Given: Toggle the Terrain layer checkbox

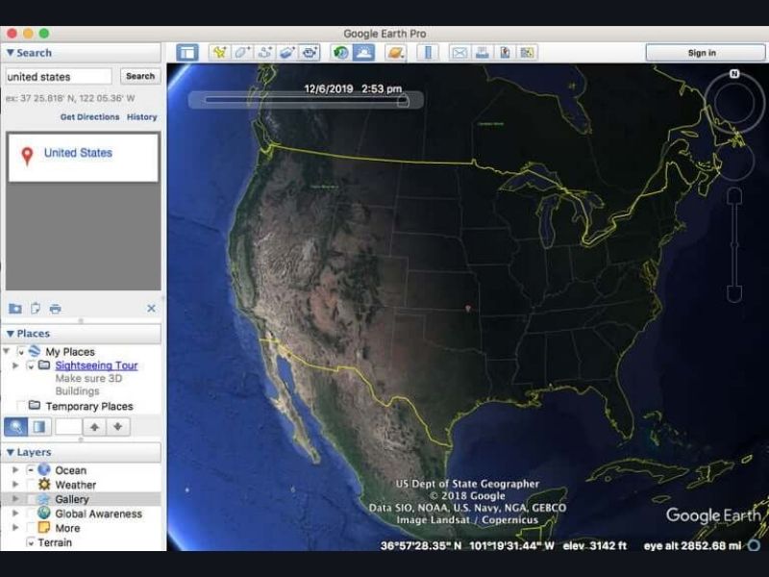Looking at the screenshot, I should 31,542.
